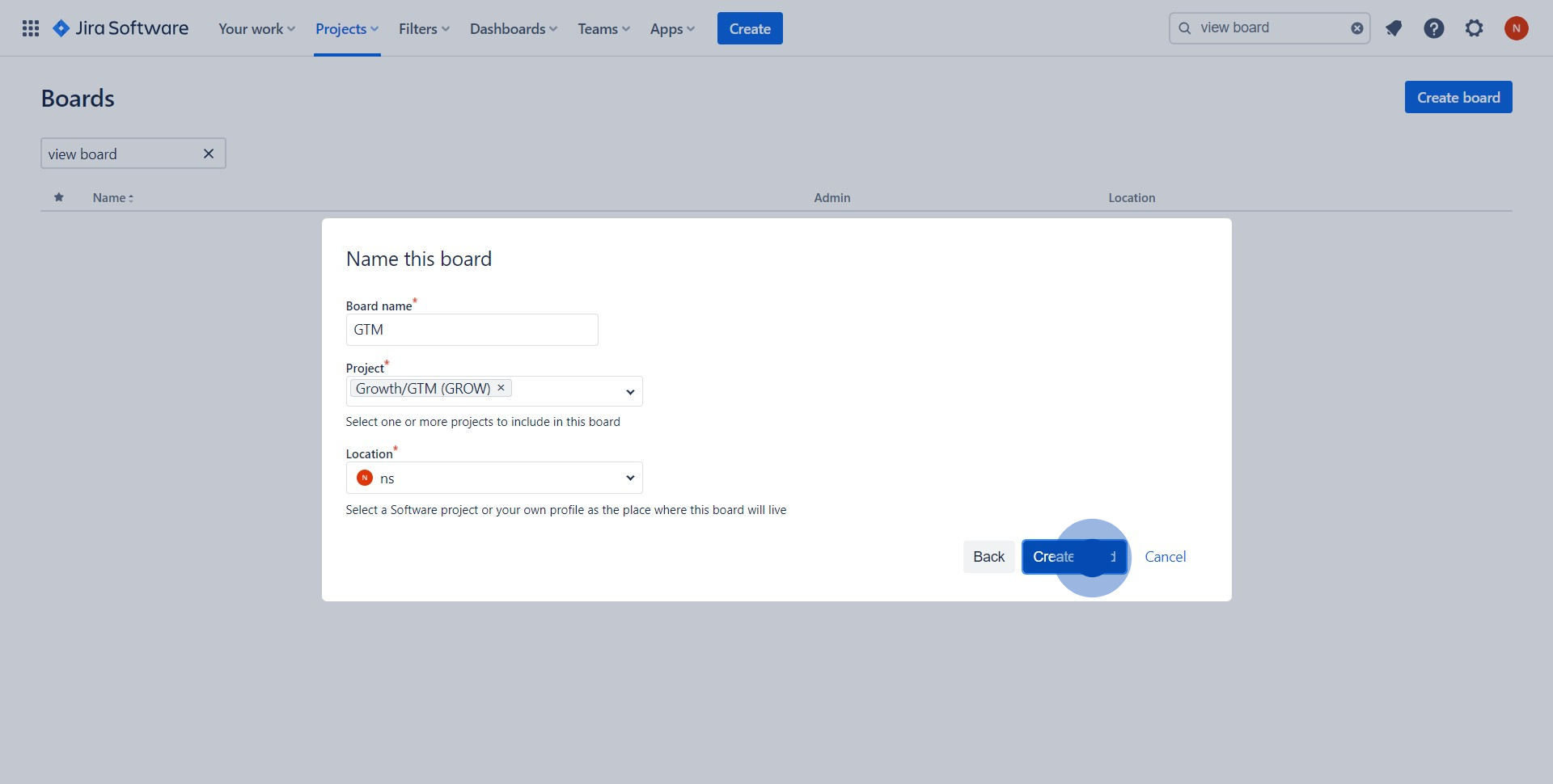
Task: Click the Jira Software logo
Action: click(x=120, y=27)
